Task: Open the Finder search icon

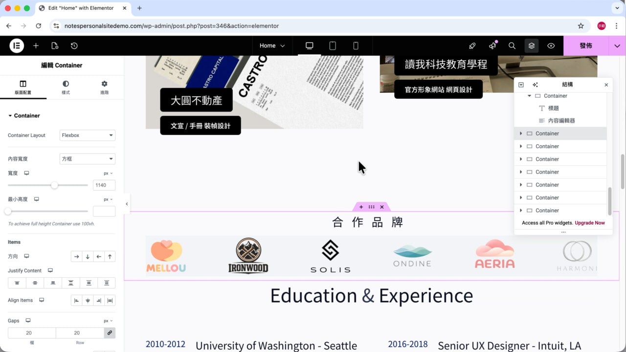Action: (x=512, y=45)
